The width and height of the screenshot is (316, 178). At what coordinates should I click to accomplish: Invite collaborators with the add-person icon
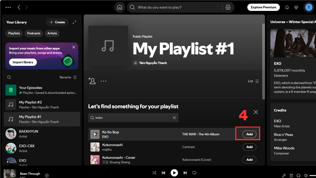92,81
